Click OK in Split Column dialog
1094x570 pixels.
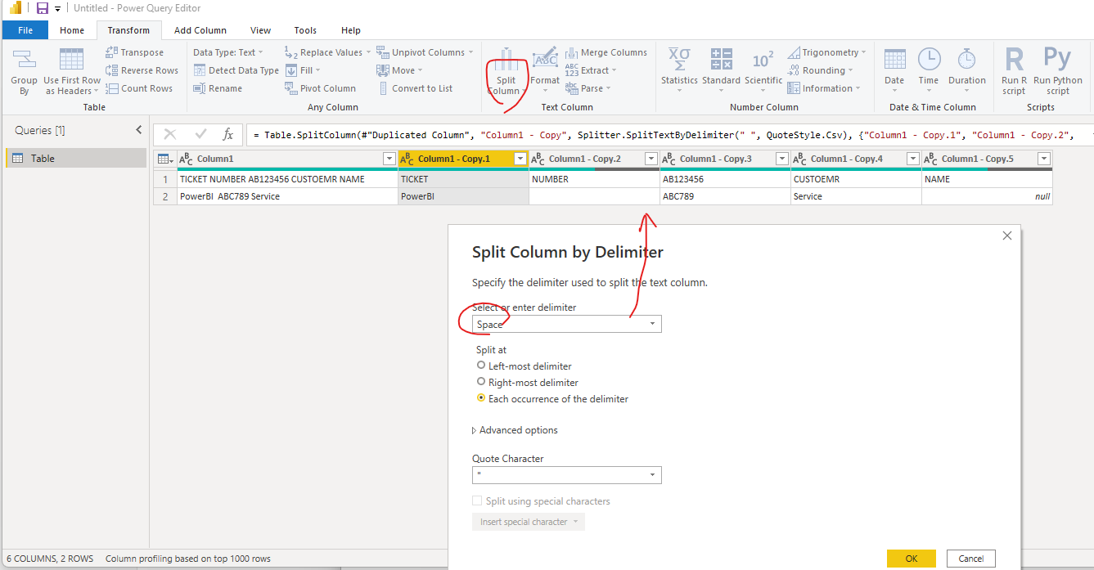pyautogui.click(x=912, y=559)
